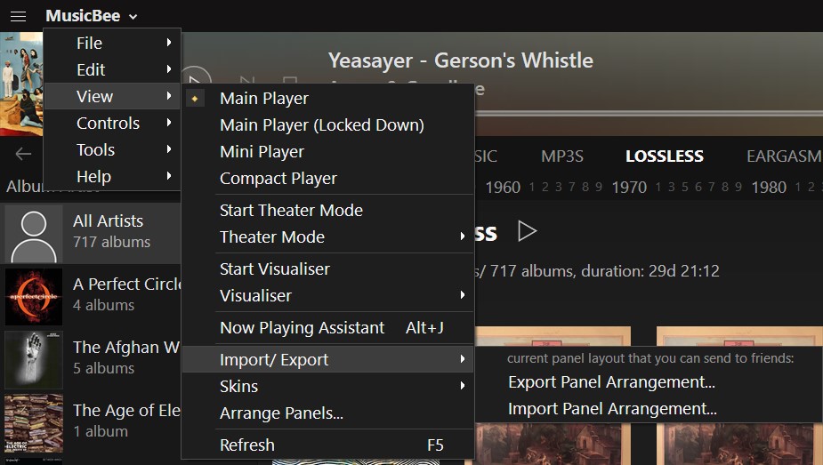Click '717 albums, duration: 29d 21:12' text

click(604, 271)
